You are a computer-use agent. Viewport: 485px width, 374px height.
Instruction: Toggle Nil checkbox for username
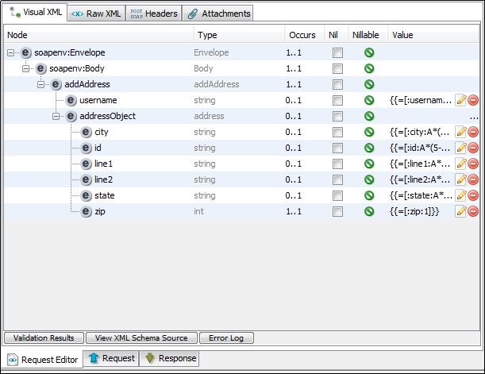point(337,101)
